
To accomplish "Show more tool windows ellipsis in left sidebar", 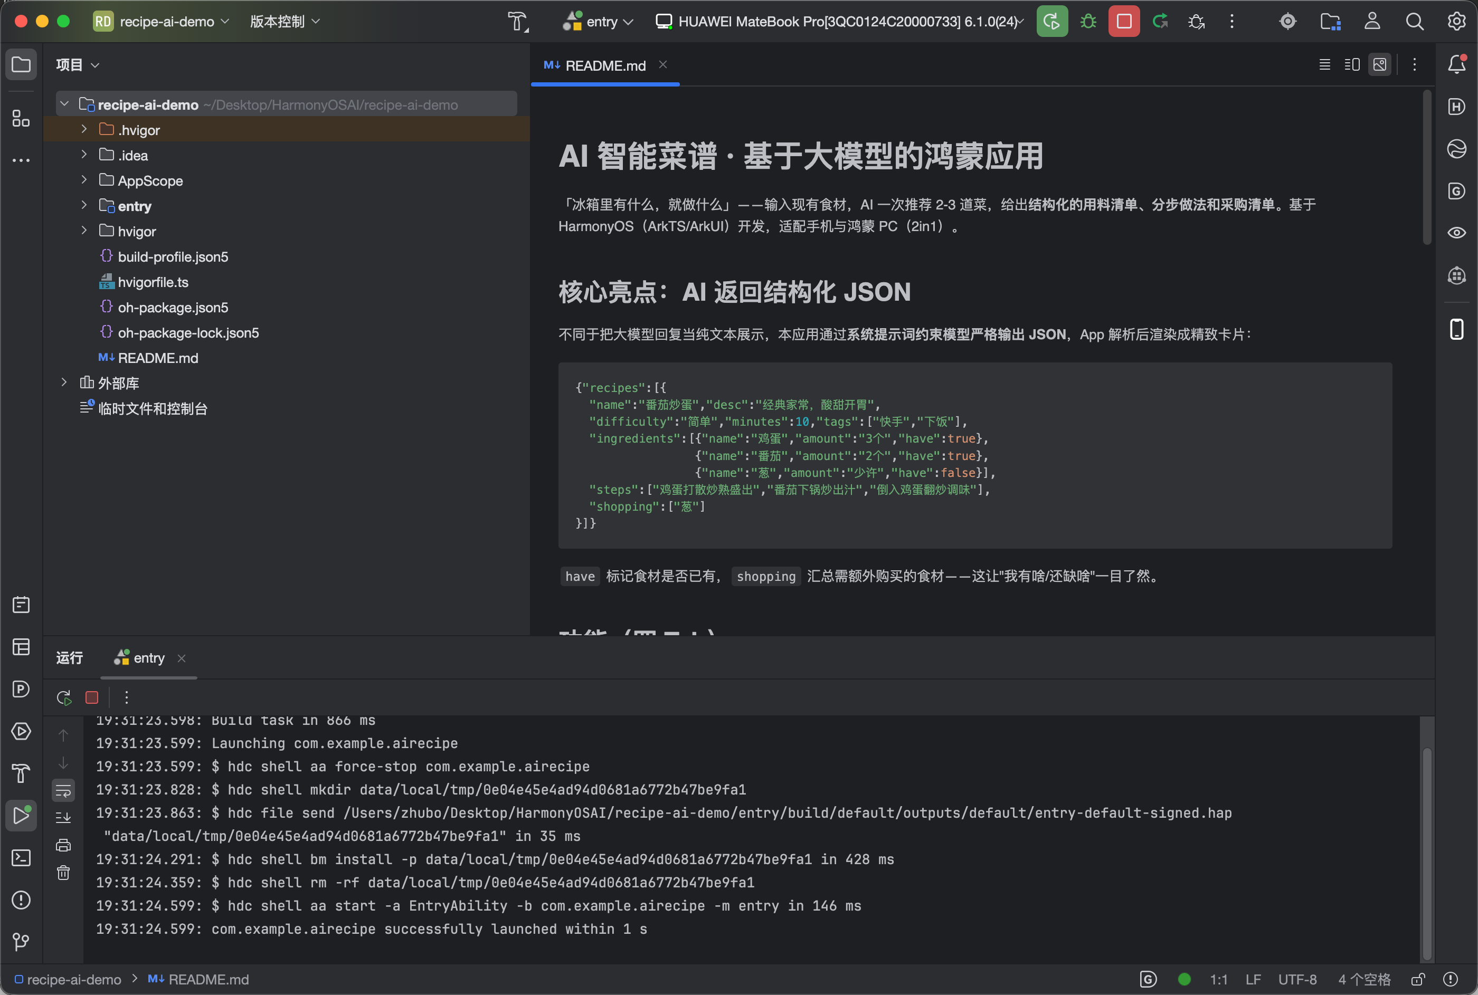I will coord(21,160).
